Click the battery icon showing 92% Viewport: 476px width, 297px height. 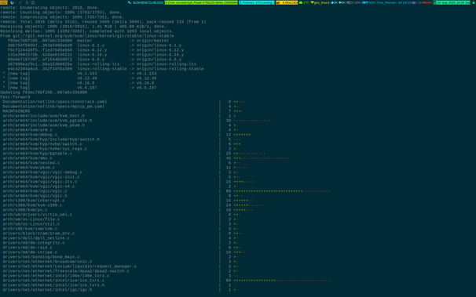365,2
